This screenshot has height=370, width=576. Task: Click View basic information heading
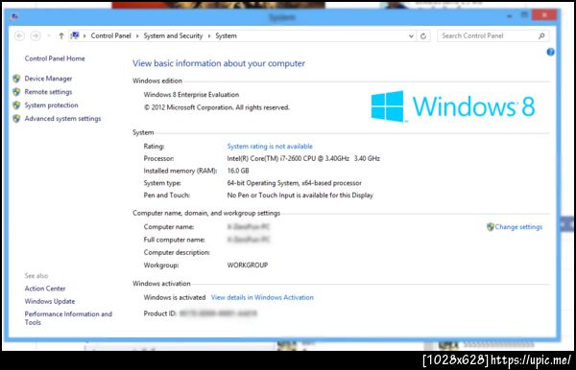point(219,63)
